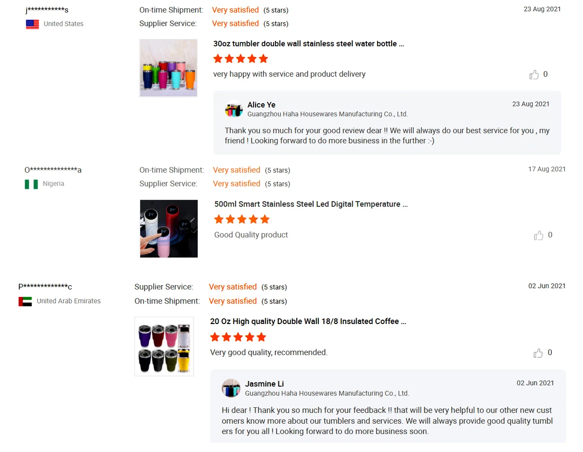Click the five-star rating under the 30oz tumbler
Screen dimensions: 583x452
[x=240, y=59]
